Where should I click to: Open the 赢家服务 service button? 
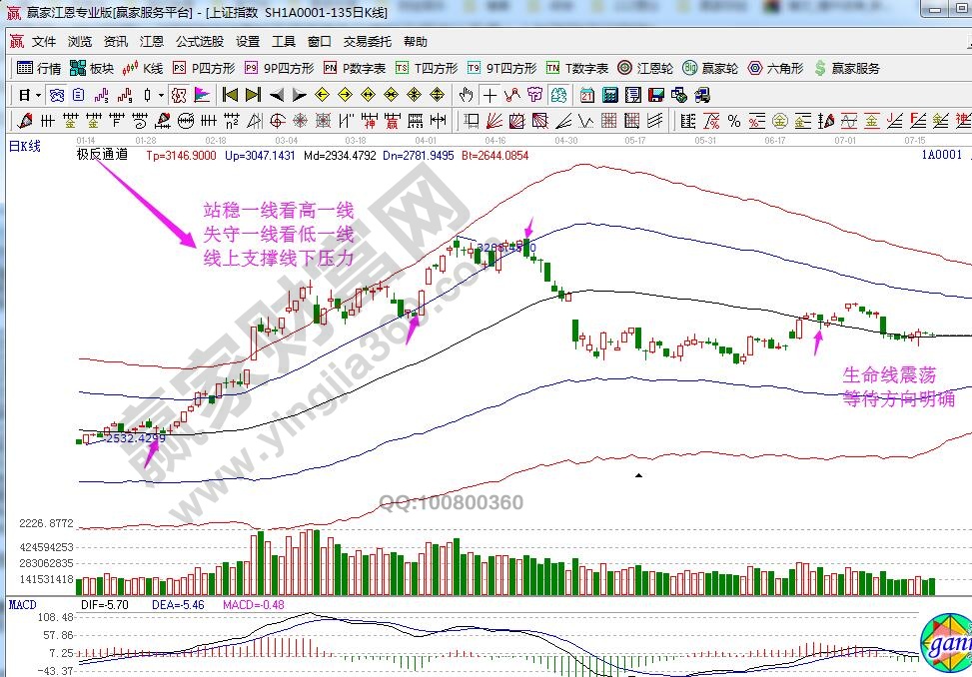(847, 69)
